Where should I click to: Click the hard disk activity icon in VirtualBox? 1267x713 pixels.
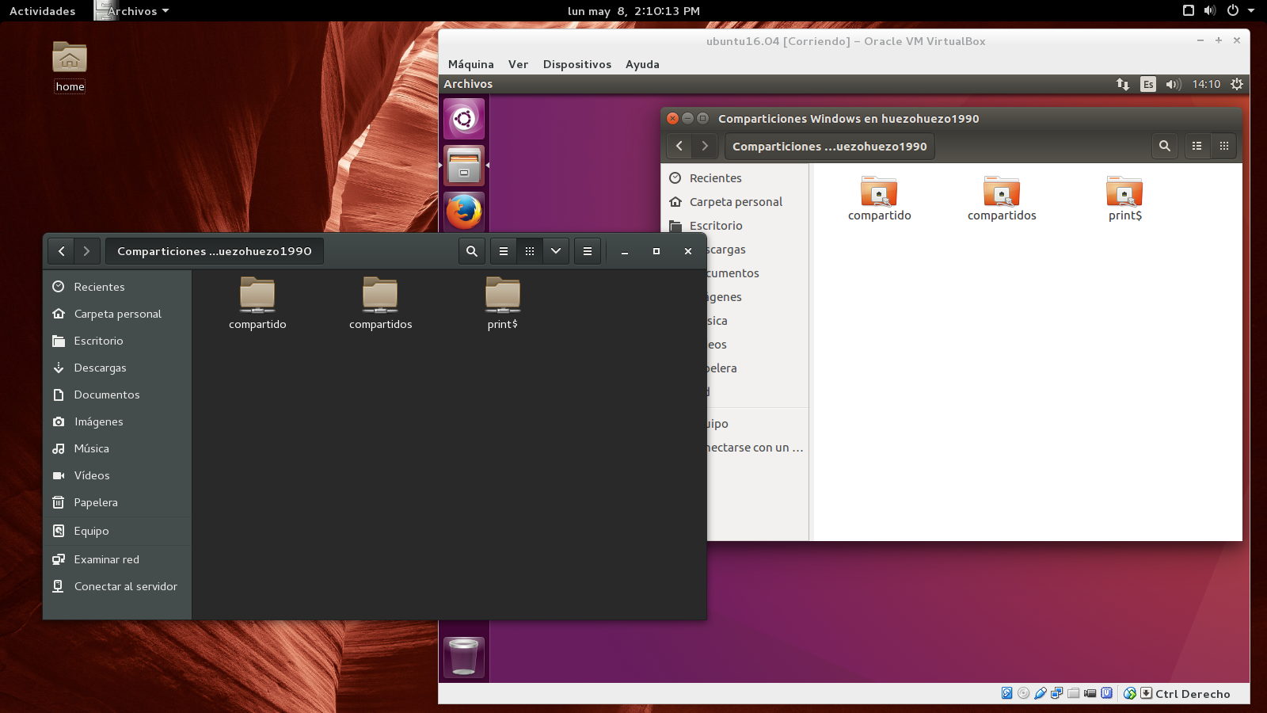1006,693
